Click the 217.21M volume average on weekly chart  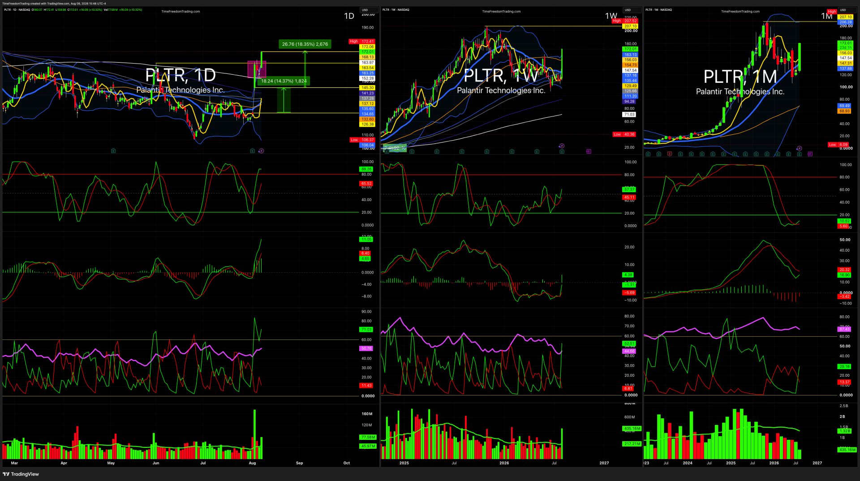(x=632, y=444)
